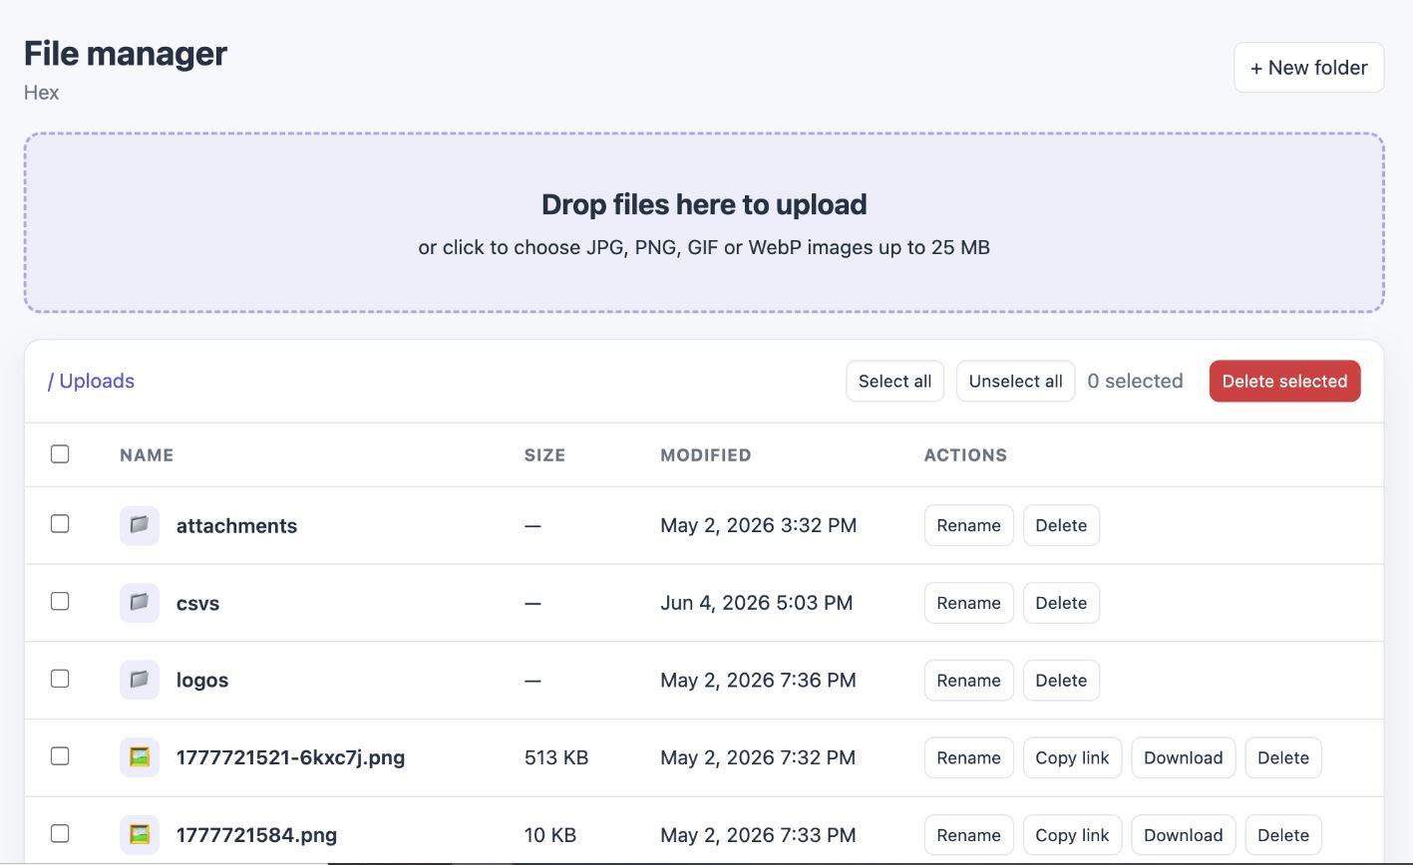Open the / Uploads breadcrumb link
Screen dimensions: 1413x865
click(x=91, y=381)
